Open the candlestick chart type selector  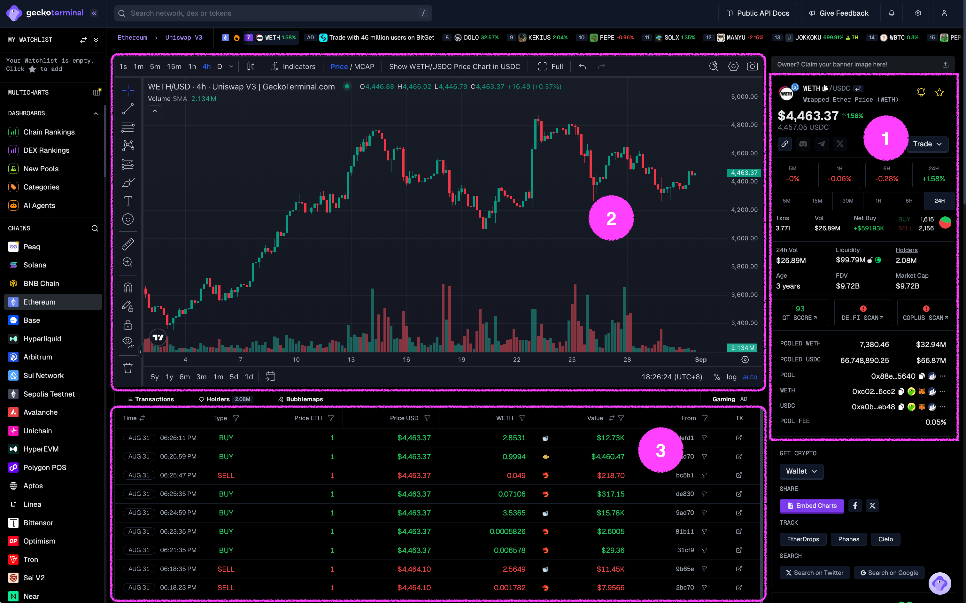[251, 66]
